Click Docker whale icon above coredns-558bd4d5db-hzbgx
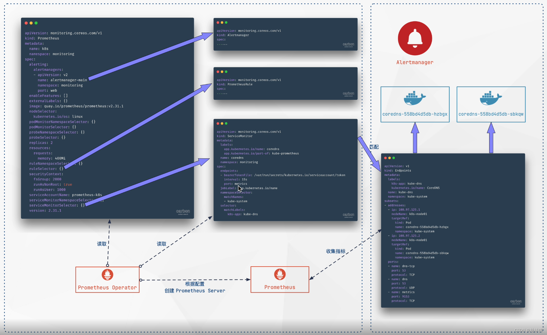Screen dimensions: 547x335 [x=415, y=98]
